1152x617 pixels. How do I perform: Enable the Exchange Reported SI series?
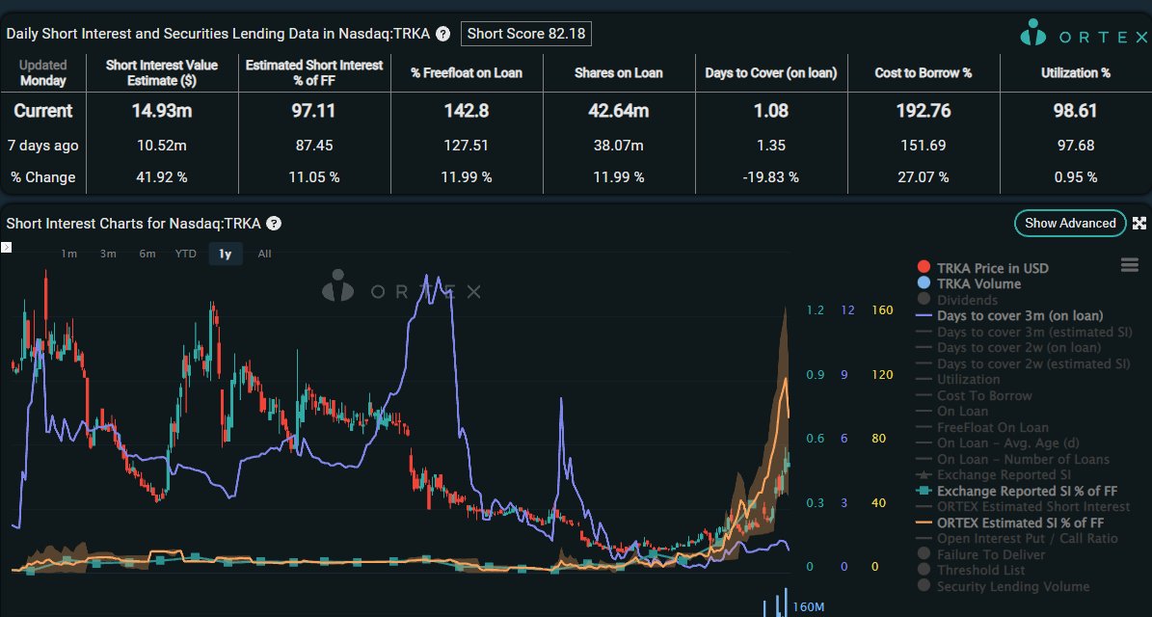point(994,475)
